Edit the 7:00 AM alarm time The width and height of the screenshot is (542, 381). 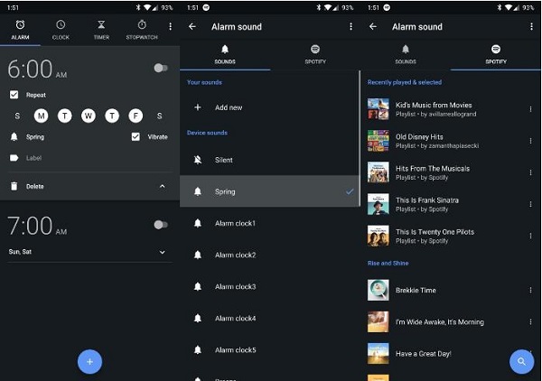coord(37,226)
